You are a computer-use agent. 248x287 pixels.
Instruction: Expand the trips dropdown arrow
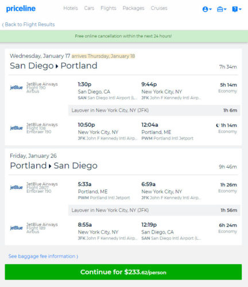point(225,9)
